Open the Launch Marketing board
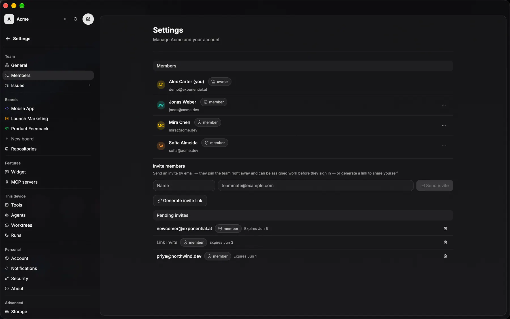 [48, 119]
